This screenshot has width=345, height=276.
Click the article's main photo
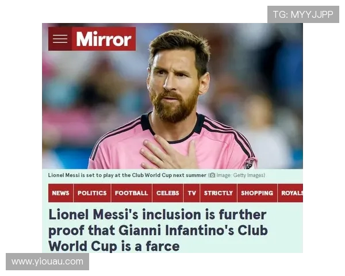tap(172, 96)
